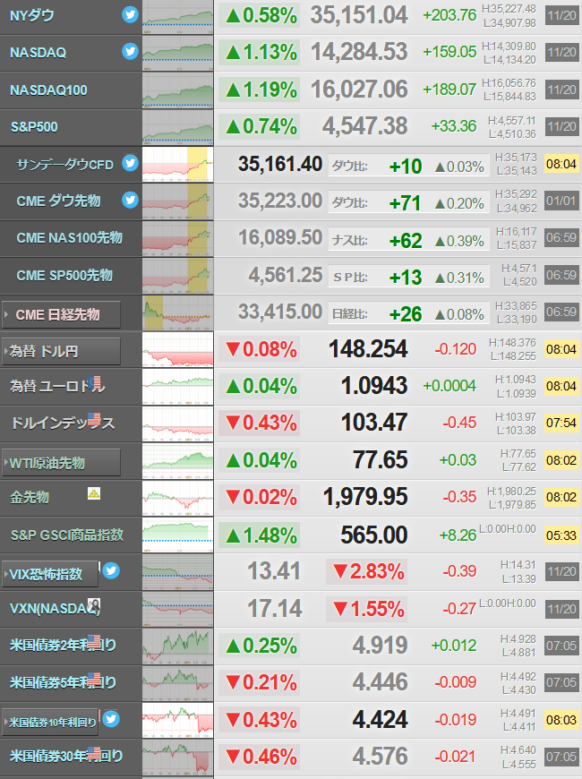Open the NASDAQ100 index link
Image resolution: width=582 pixels, height=779 pixels.
coord(48,90)
